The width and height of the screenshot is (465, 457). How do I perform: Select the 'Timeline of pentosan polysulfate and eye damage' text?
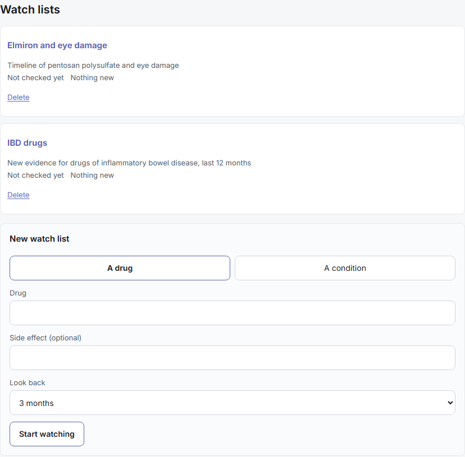point(93,65)
